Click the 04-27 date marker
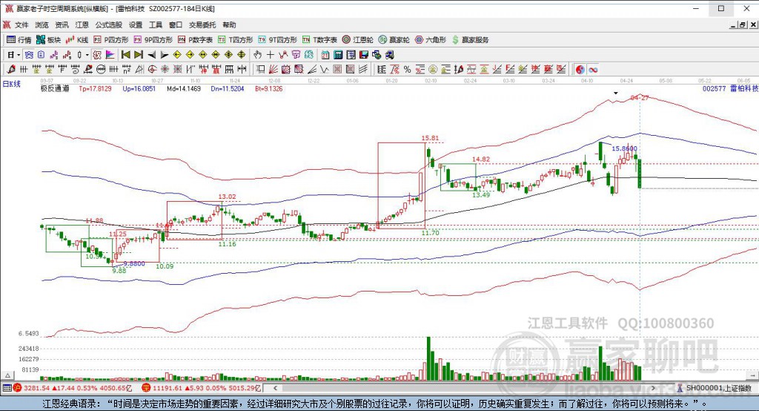 coord(640,97)
